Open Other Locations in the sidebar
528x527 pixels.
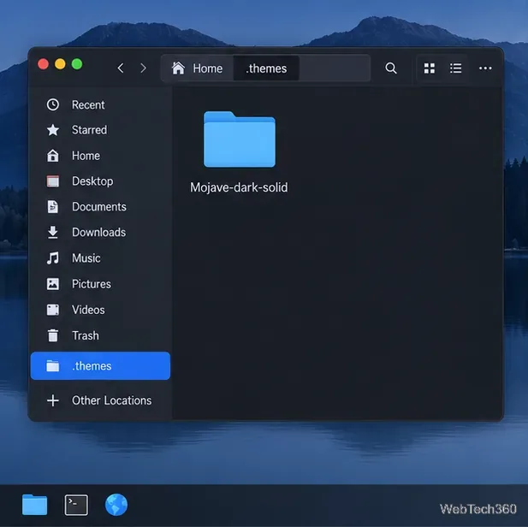100,400
